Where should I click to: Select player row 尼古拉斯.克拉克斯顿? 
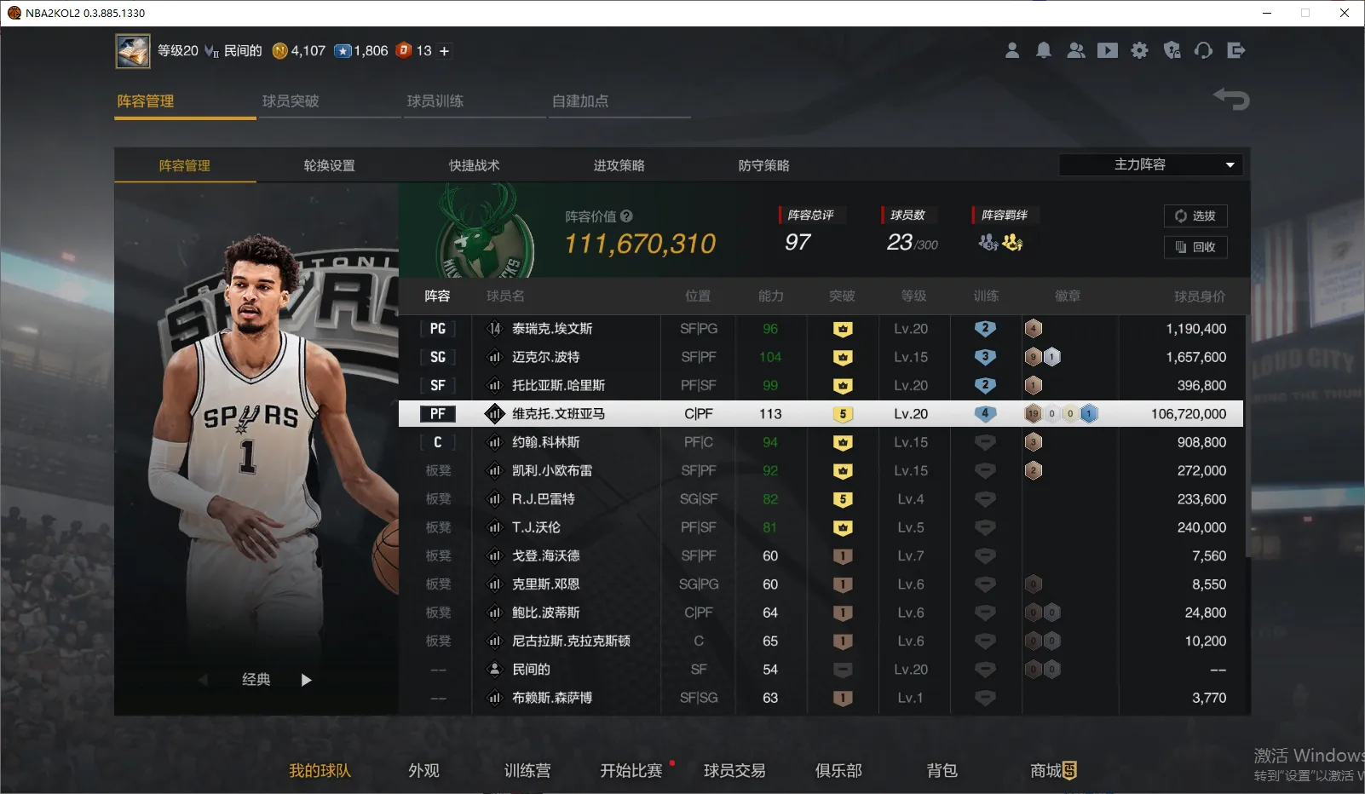[x=821, y=641]
